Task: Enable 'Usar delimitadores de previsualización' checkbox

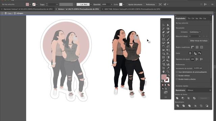Action: [177, 72]
